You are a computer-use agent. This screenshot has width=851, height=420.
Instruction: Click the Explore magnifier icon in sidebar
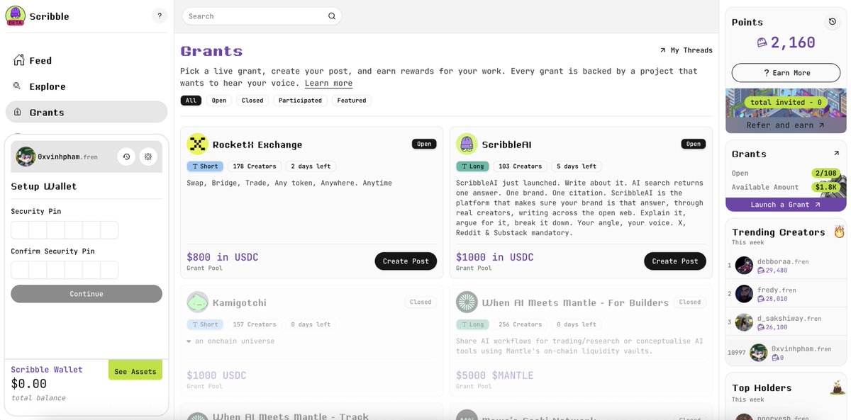click(x=17, y=86)
